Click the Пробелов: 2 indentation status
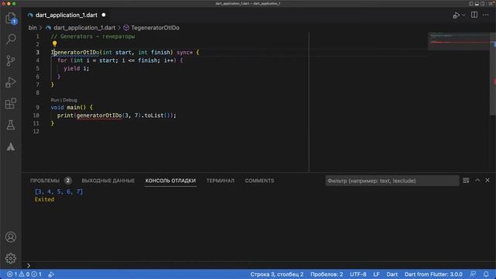This screenshot has height=279, width=496. (x=326, y=274)
